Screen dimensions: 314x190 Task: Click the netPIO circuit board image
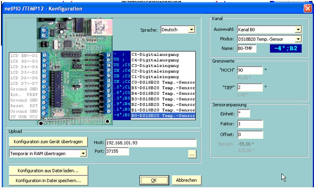(x=75, y=71)
